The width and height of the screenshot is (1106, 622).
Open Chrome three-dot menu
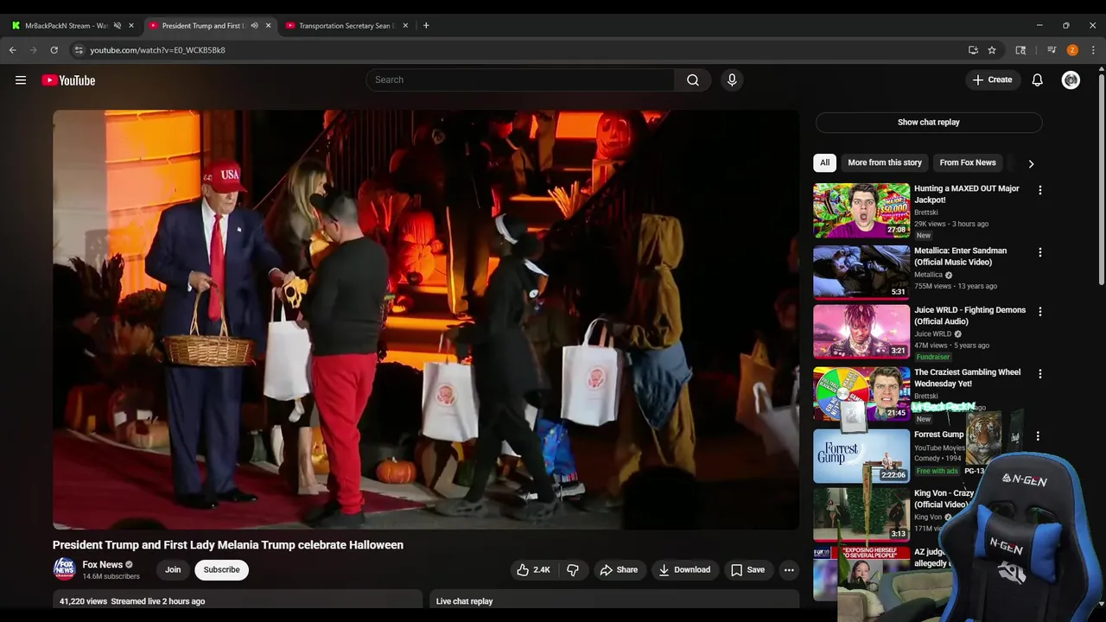(1093, 50)
